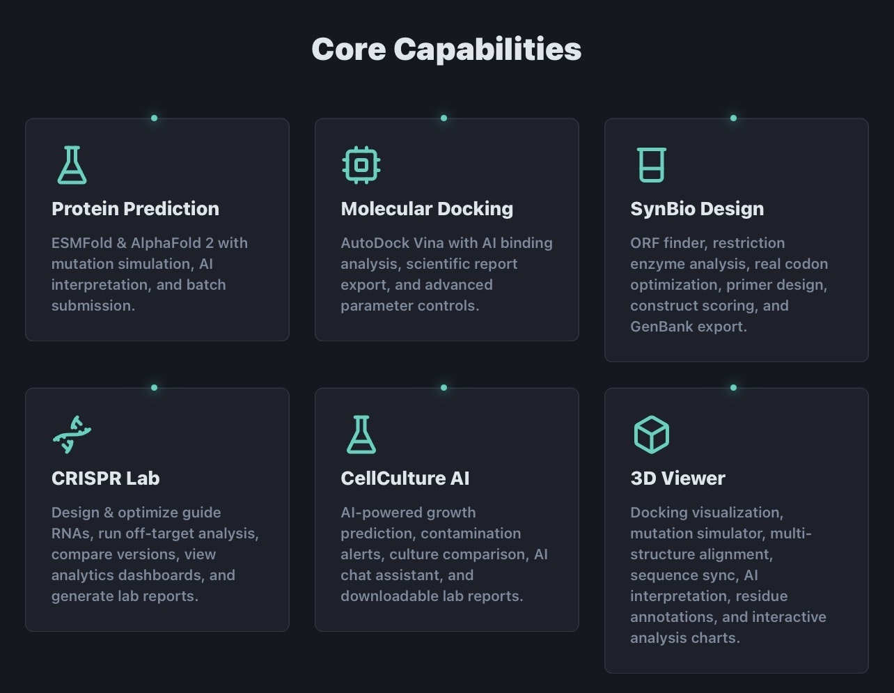The width and height of the screenshot is (894, 693).
Task: Click the Core Capabilities heading
Action: (447, 49)
